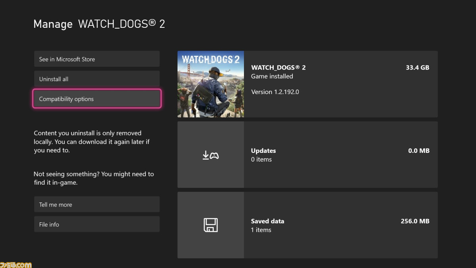The height and width of the screenshot is (268, 476).
Task: Click the Game installed status text
Action: [x=272, y=76]
